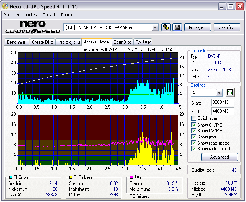The width and height of the screenshot is (246, 202).
Task: Switch to the ScanDisc tab
Action: point(122,42)
